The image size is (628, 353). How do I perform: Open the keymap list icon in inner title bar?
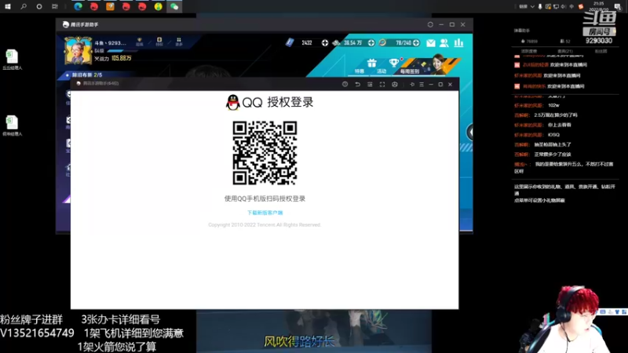370,85
